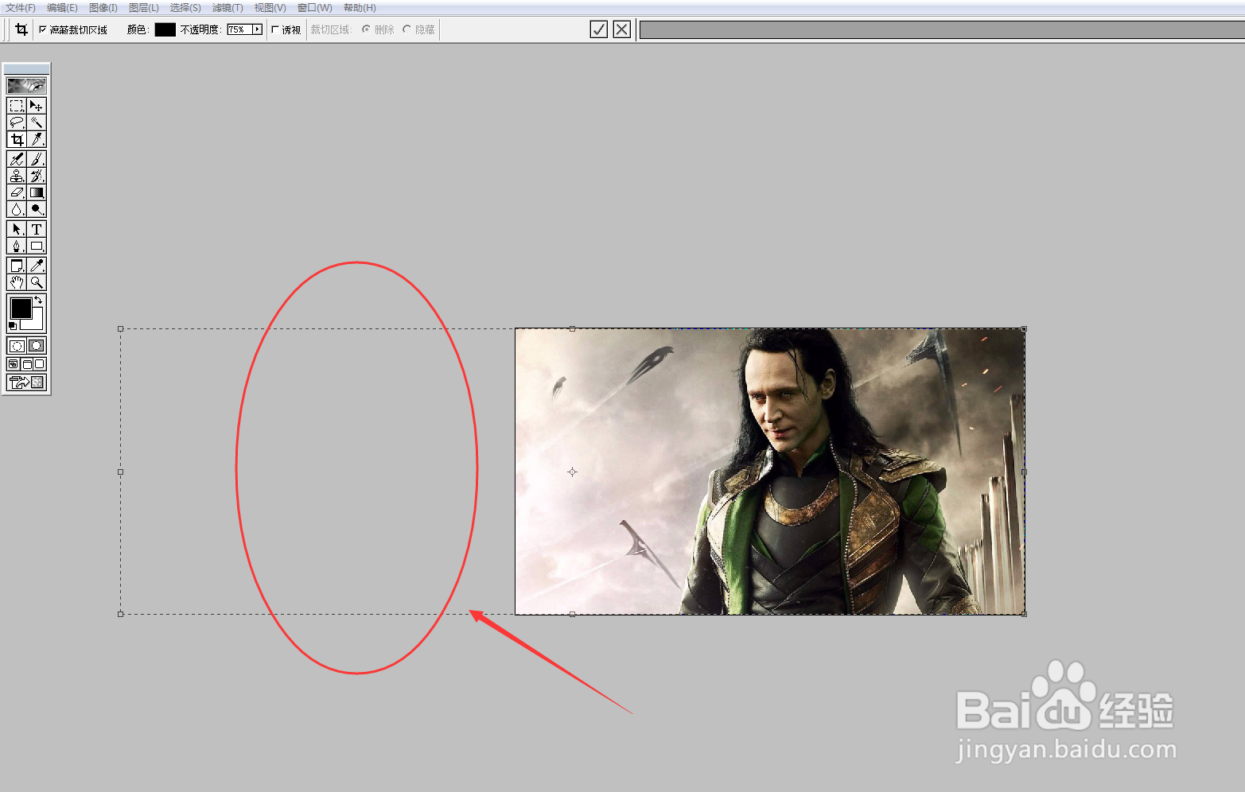Commit the crop with checkmark button
The height and width of the screenshot is (792, 1245).
[x=599, y=29]
